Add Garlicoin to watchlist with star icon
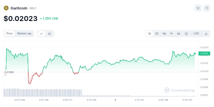 point(198,8)
